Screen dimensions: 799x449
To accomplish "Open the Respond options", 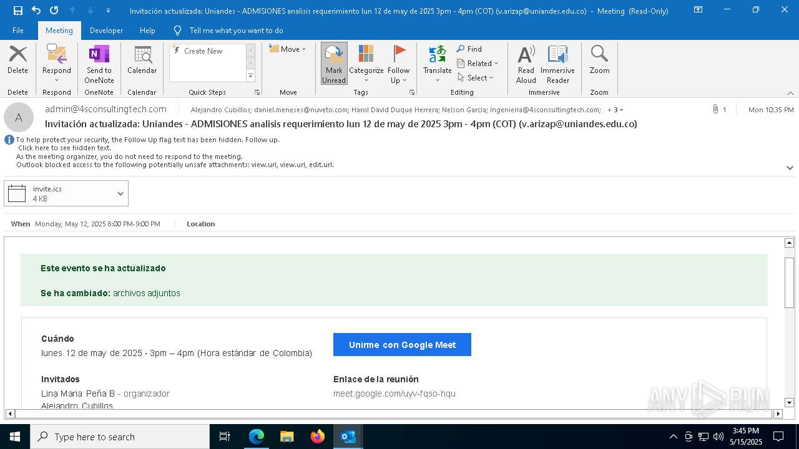I will tap(57, 64).
